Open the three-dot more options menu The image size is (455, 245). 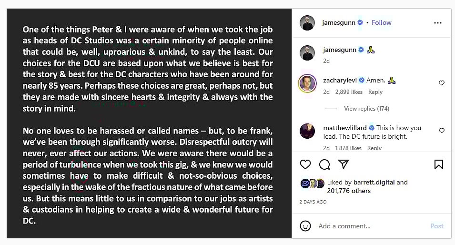coord(438,23)
